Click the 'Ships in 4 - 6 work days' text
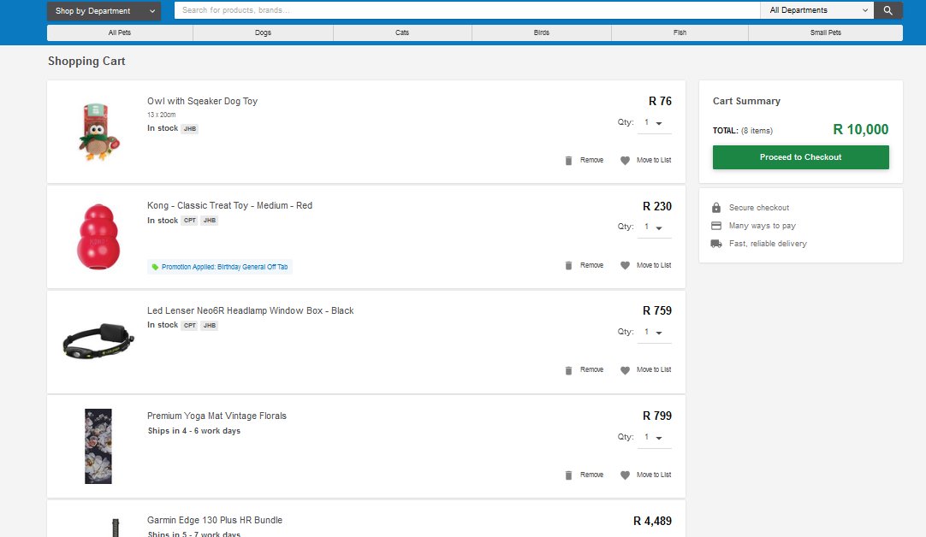Image resolution: width=926 pixels, height=537 pixels. point(193,431)
